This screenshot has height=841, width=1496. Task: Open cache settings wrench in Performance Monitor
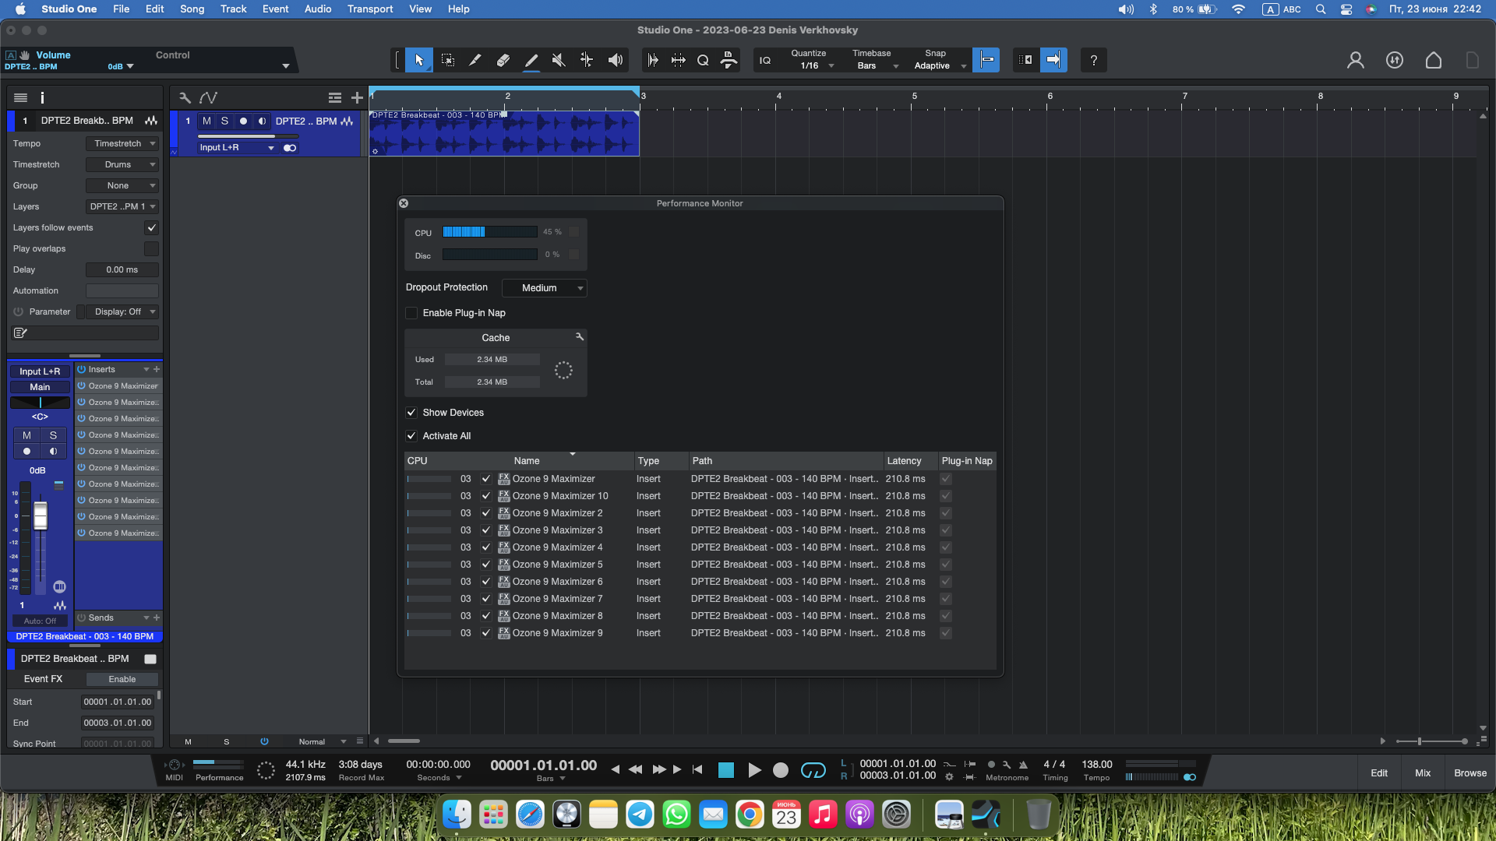[x=579, y=336]
